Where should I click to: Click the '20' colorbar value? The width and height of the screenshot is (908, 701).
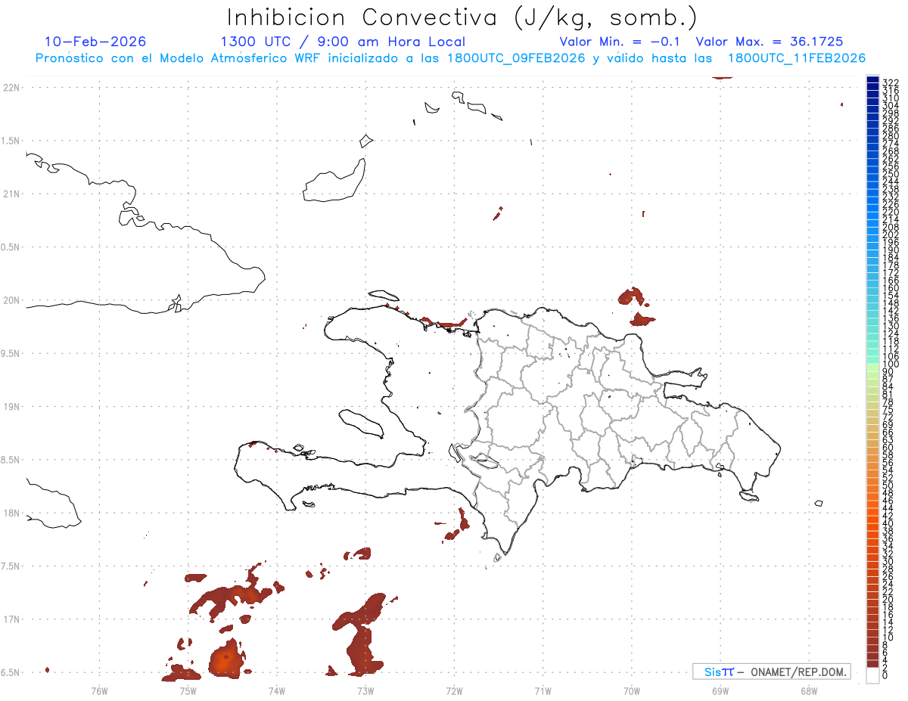[x=888, y=600]
